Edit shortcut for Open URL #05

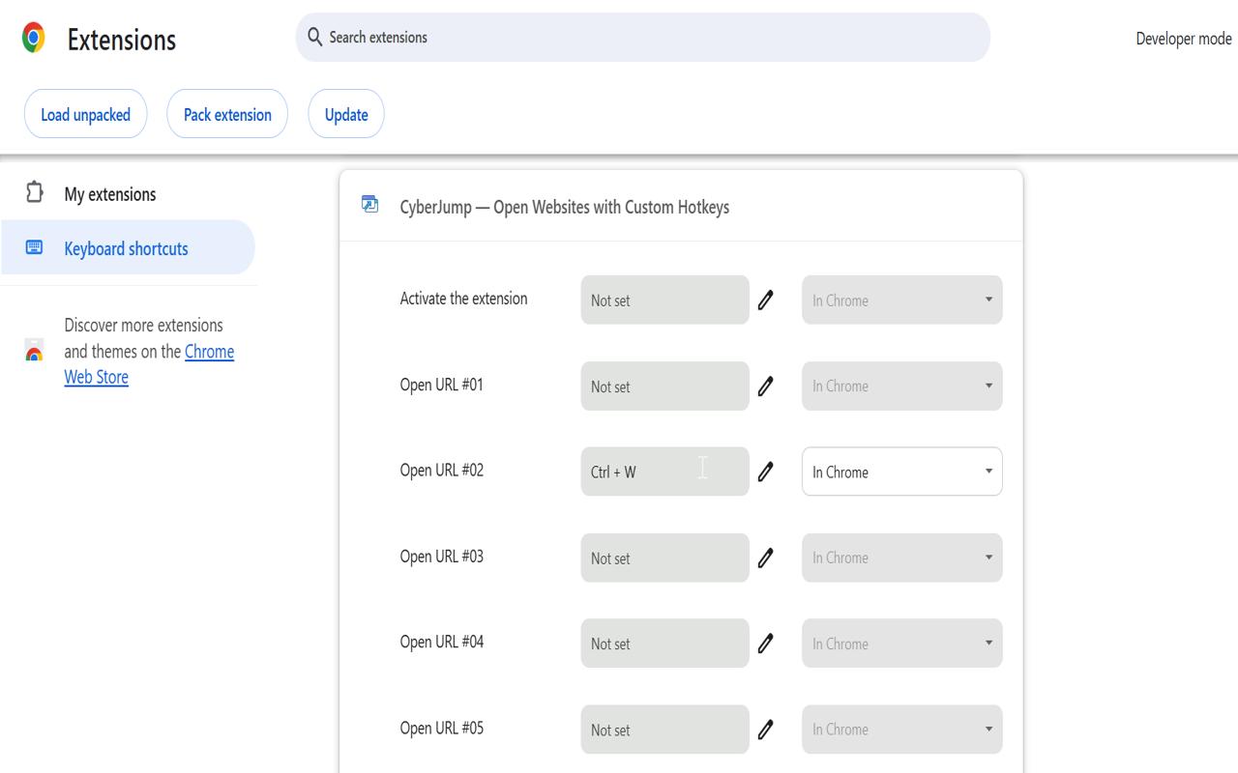point(766,730)
